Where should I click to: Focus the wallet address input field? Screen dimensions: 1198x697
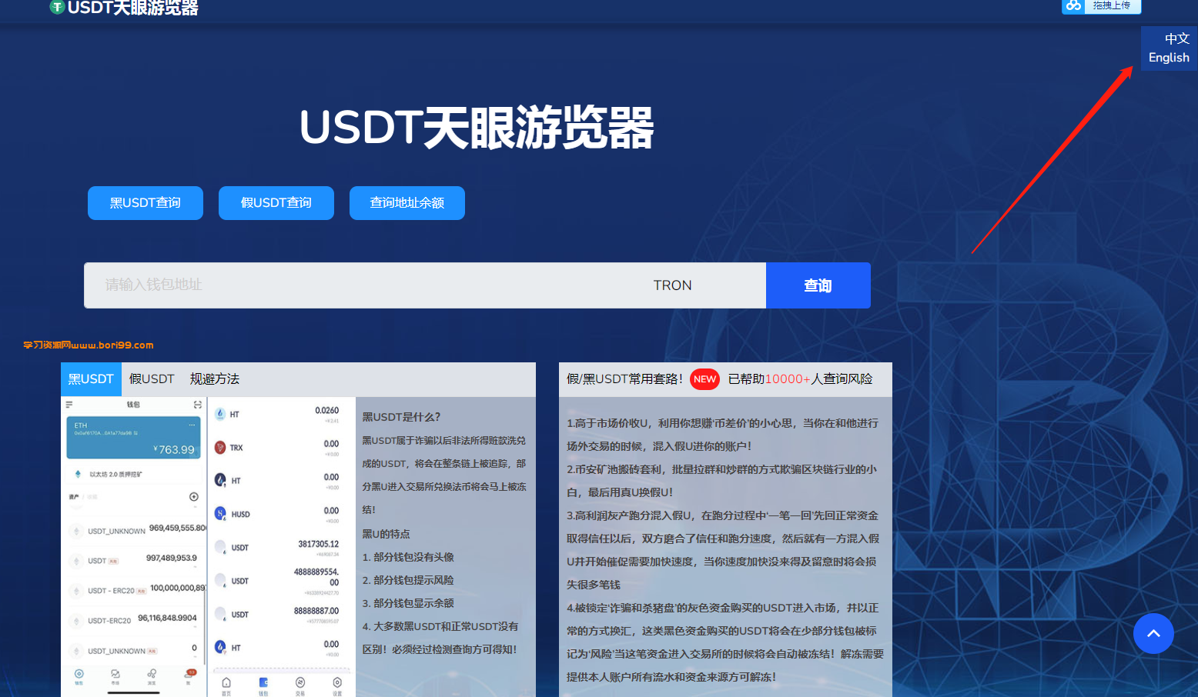(x=362, y=285)
